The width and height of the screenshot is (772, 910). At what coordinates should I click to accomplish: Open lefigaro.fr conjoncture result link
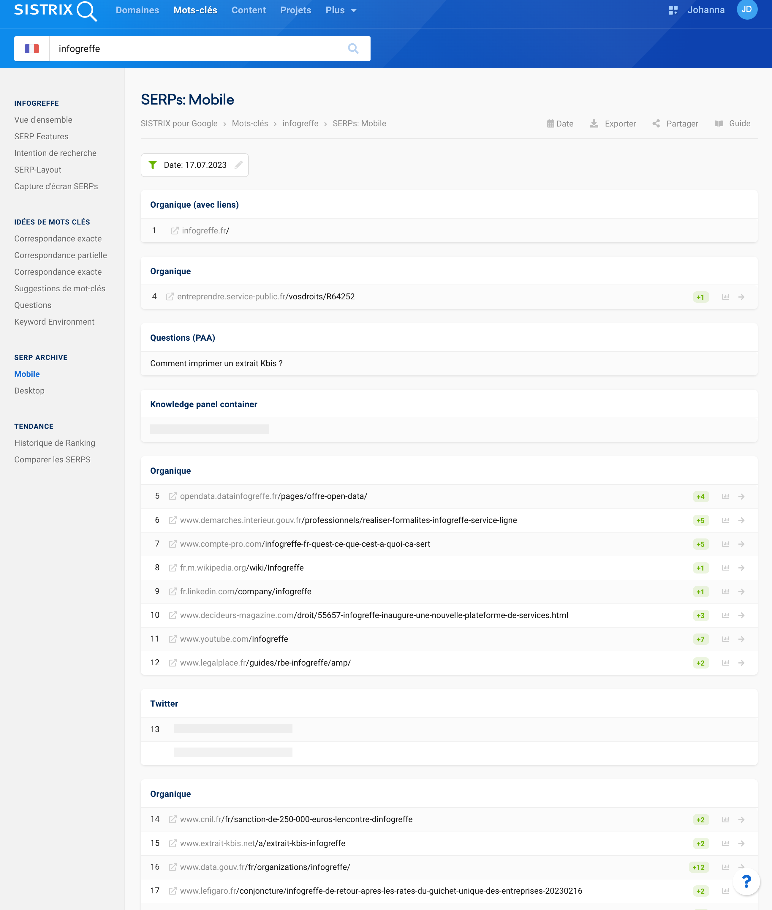point(381,891)
